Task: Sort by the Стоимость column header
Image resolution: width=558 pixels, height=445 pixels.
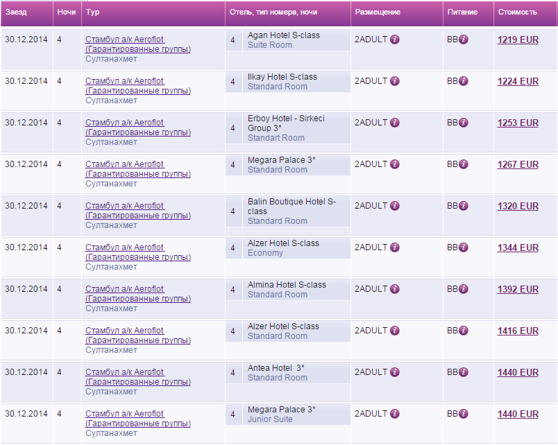Action: click(x=517, y=12)
